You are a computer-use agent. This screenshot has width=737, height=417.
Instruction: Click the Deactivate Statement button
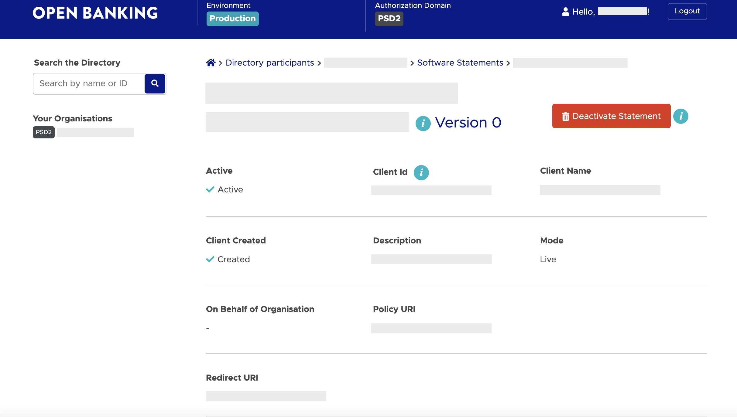(x=611, y=116)
